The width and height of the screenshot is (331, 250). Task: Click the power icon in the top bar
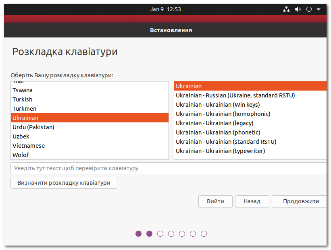pyautogui.click(x=308, y=9)
